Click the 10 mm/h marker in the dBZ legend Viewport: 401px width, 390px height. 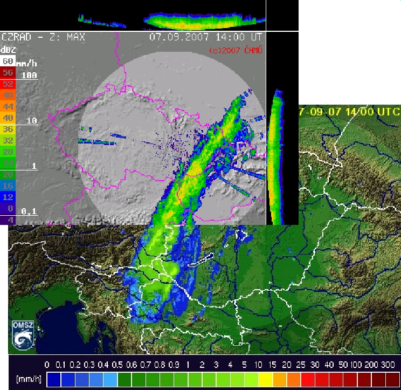[32, 120]
